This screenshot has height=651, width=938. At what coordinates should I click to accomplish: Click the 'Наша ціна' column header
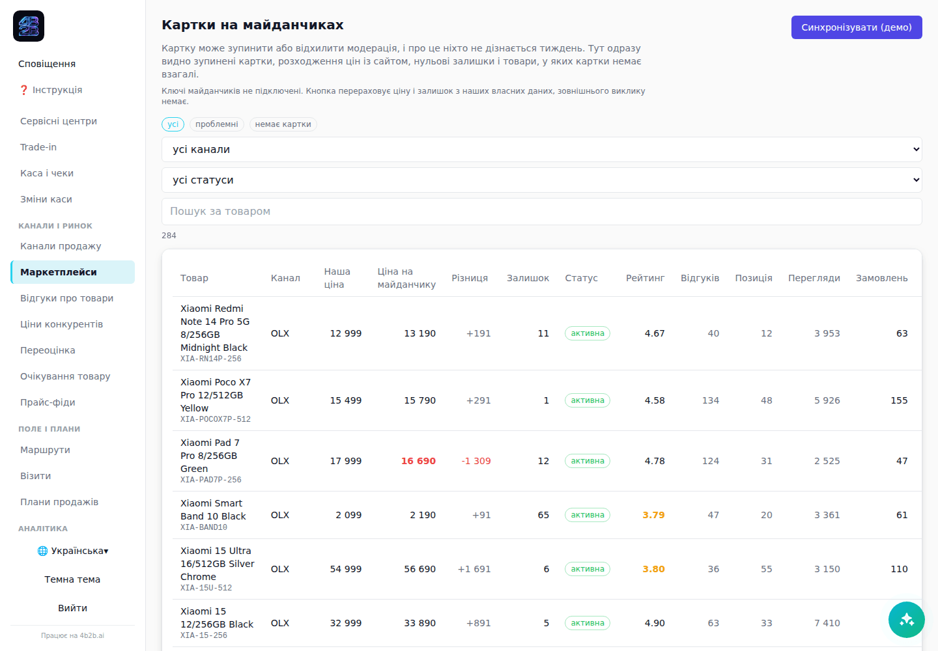point(337,278)
